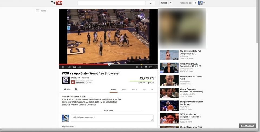Focus the YouTube search box
The width and height of the screenshot is (260, 132).
[x=111, y=3]
